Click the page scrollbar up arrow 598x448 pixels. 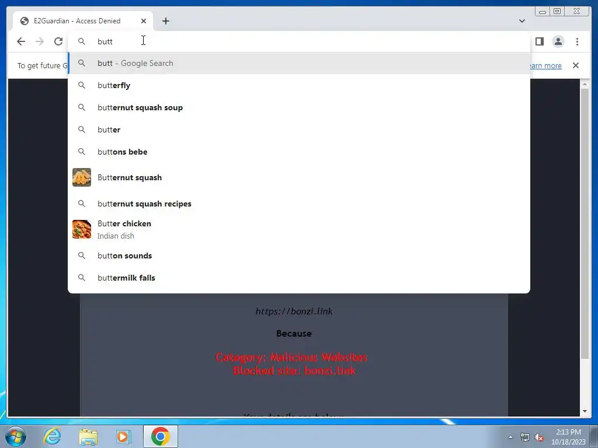[x=585, y=84]
